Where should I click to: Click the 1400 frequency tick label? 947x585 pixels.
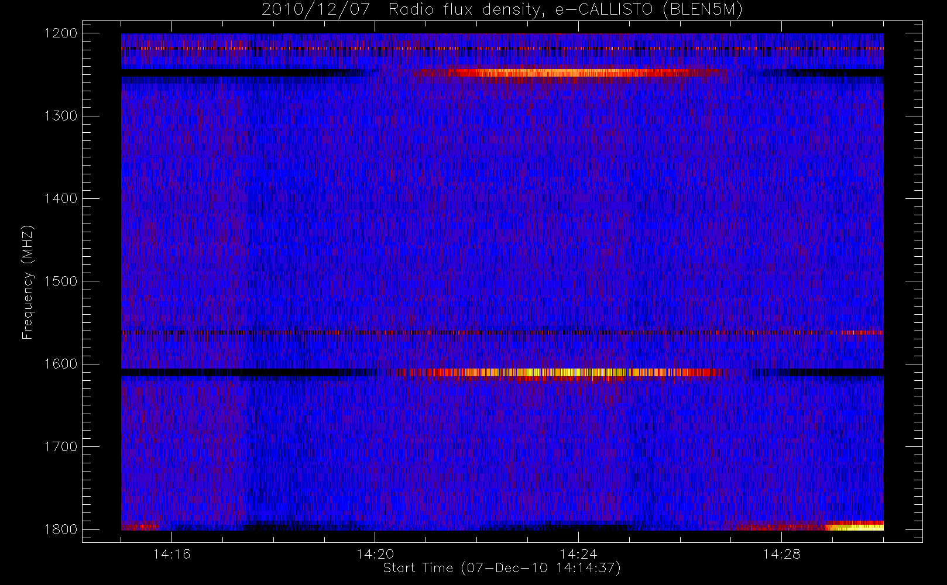(x=61, y=198)
